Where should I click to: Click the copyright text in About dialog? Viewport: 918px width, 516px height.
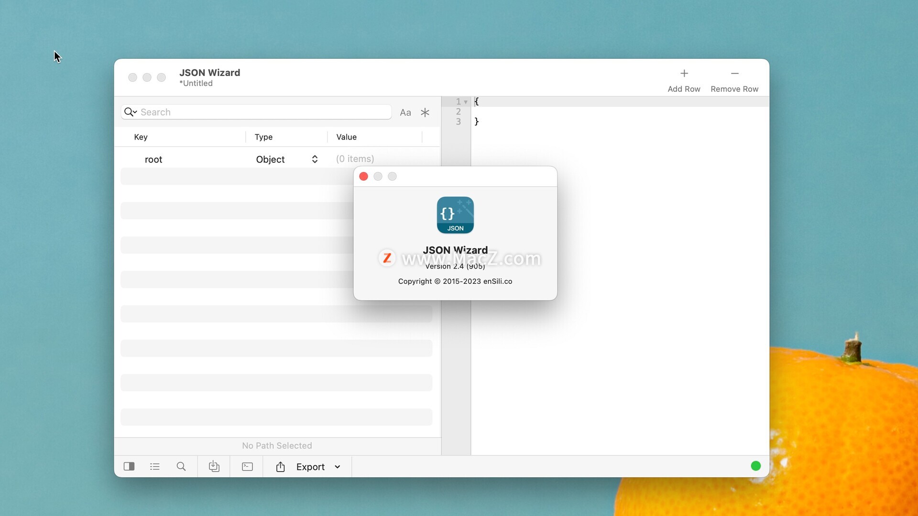click(x=455, y=281)
